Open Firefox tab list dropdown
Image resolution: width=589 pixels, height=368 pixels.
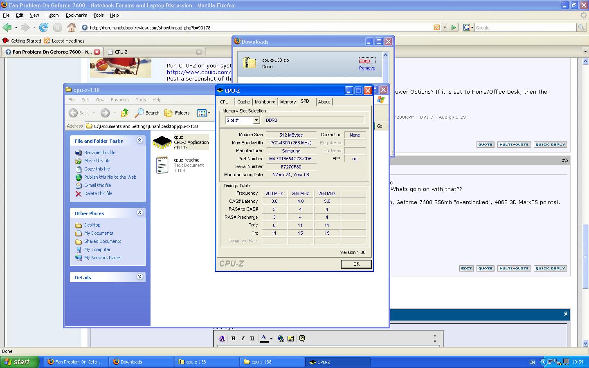[585, 52]
